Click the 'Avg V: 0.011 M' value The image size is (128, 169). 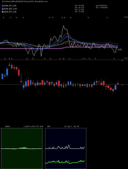tap(102, 5)
